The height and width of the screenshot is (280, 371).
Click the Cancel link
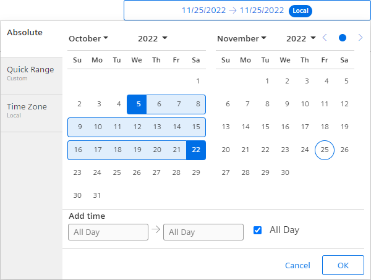click(297, 265)
